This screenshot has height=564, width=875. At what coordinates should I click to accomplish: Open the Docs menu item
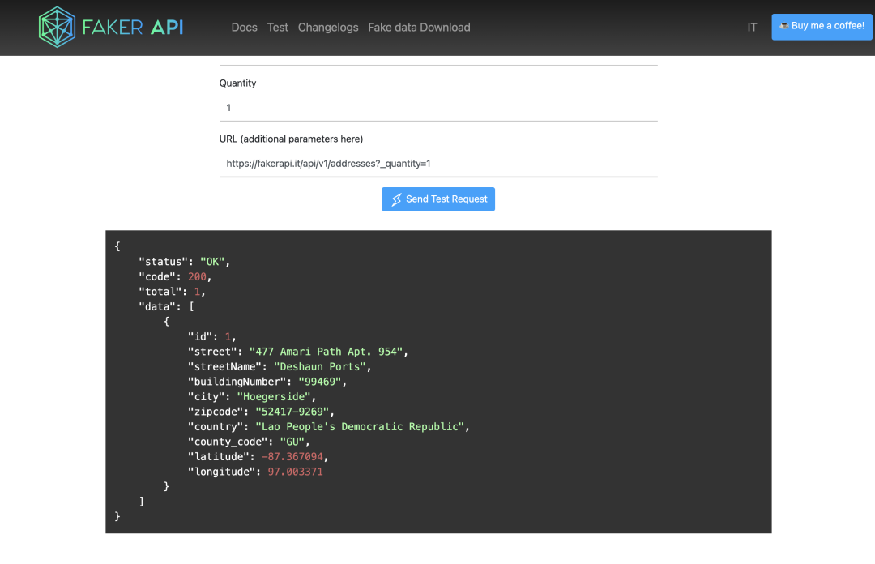click(x=245, y=28)
